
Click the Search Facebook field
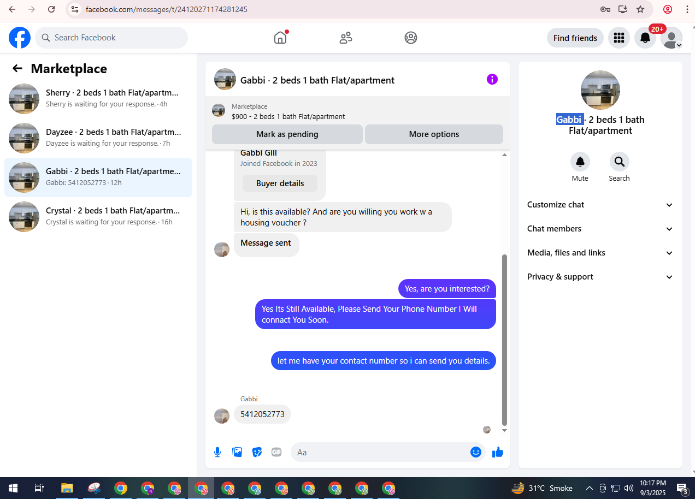(x=111, y=38)
